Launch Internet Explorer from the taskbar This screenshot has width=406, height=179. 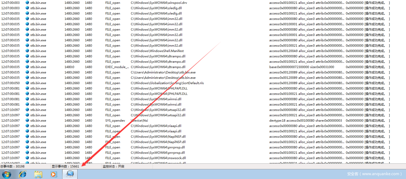tap(23, 174)
